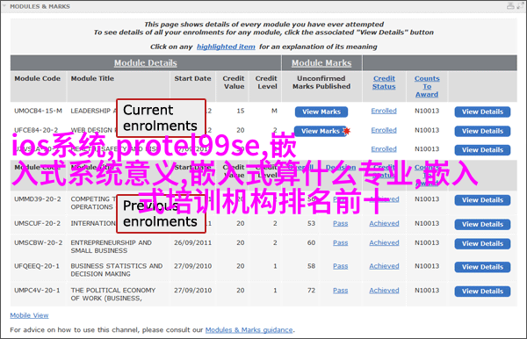Viewport: 527px width, 339px height.
Task: Click mark 72 for UMPC4V-20-1
Action: coord(311,291)
